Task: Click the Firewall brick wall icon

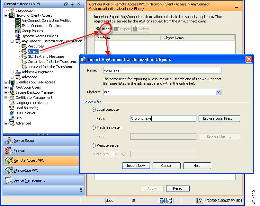Action: (x=8, y=150)
